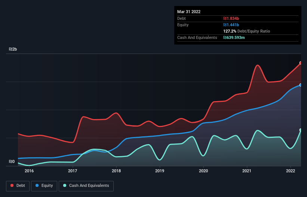Select the blue Equity endpoint marker

click(x=301, y=85)
